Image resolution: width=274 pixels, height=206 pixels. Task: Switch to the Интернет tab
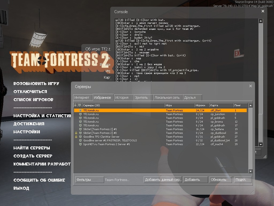pyautogui.click(x=82, y=98)
